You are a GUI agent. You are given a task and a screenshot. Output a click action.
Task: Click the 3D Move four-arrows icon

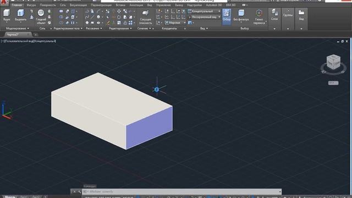click(119, 11)
